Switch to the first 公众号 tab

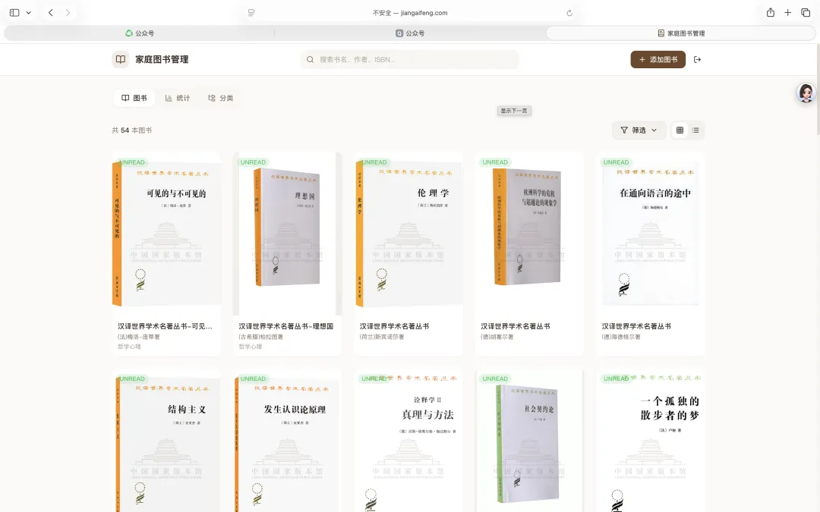coord(140,33)
